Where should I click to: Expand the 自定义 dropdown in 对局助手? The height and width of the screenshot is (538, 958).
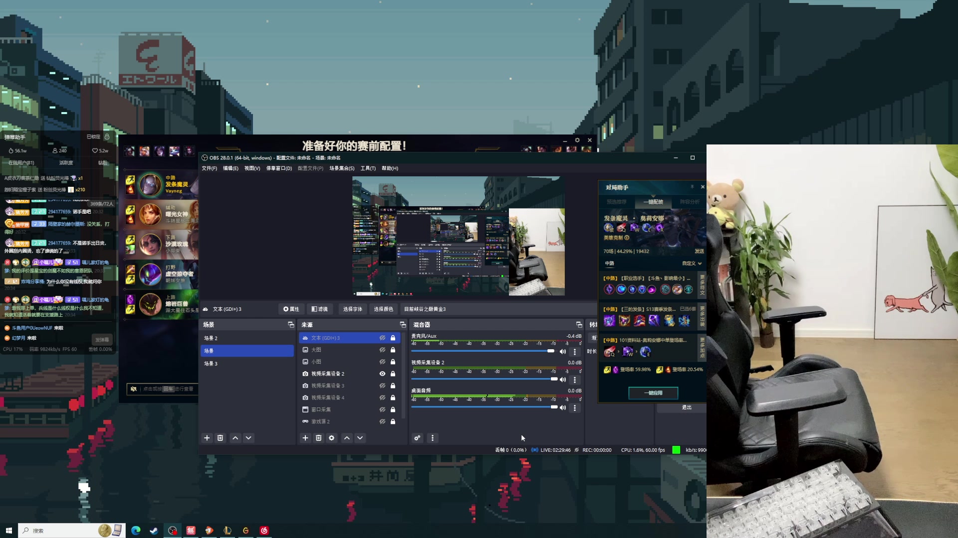coord(692,264)
